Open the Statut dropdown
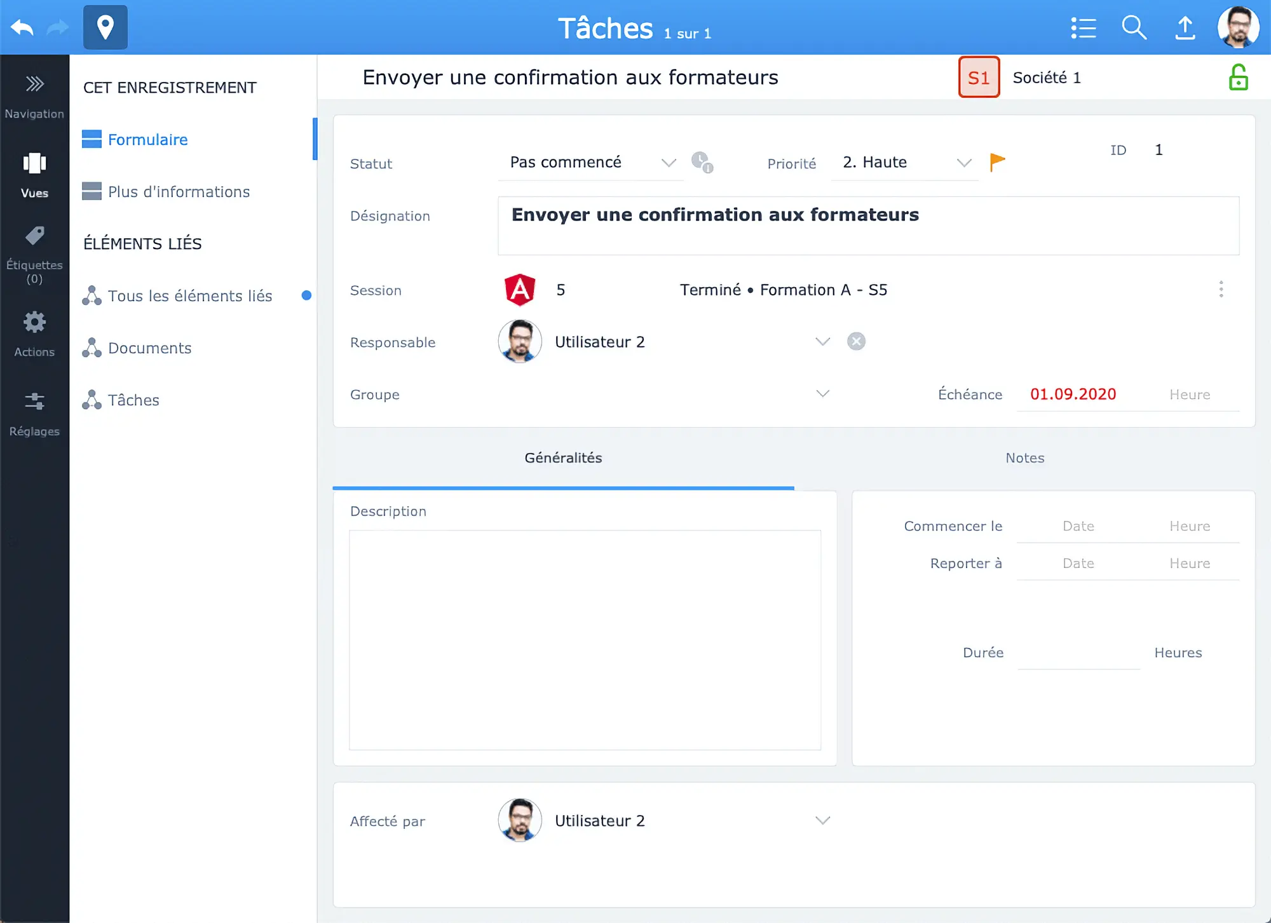 click(x=668, y=163)
